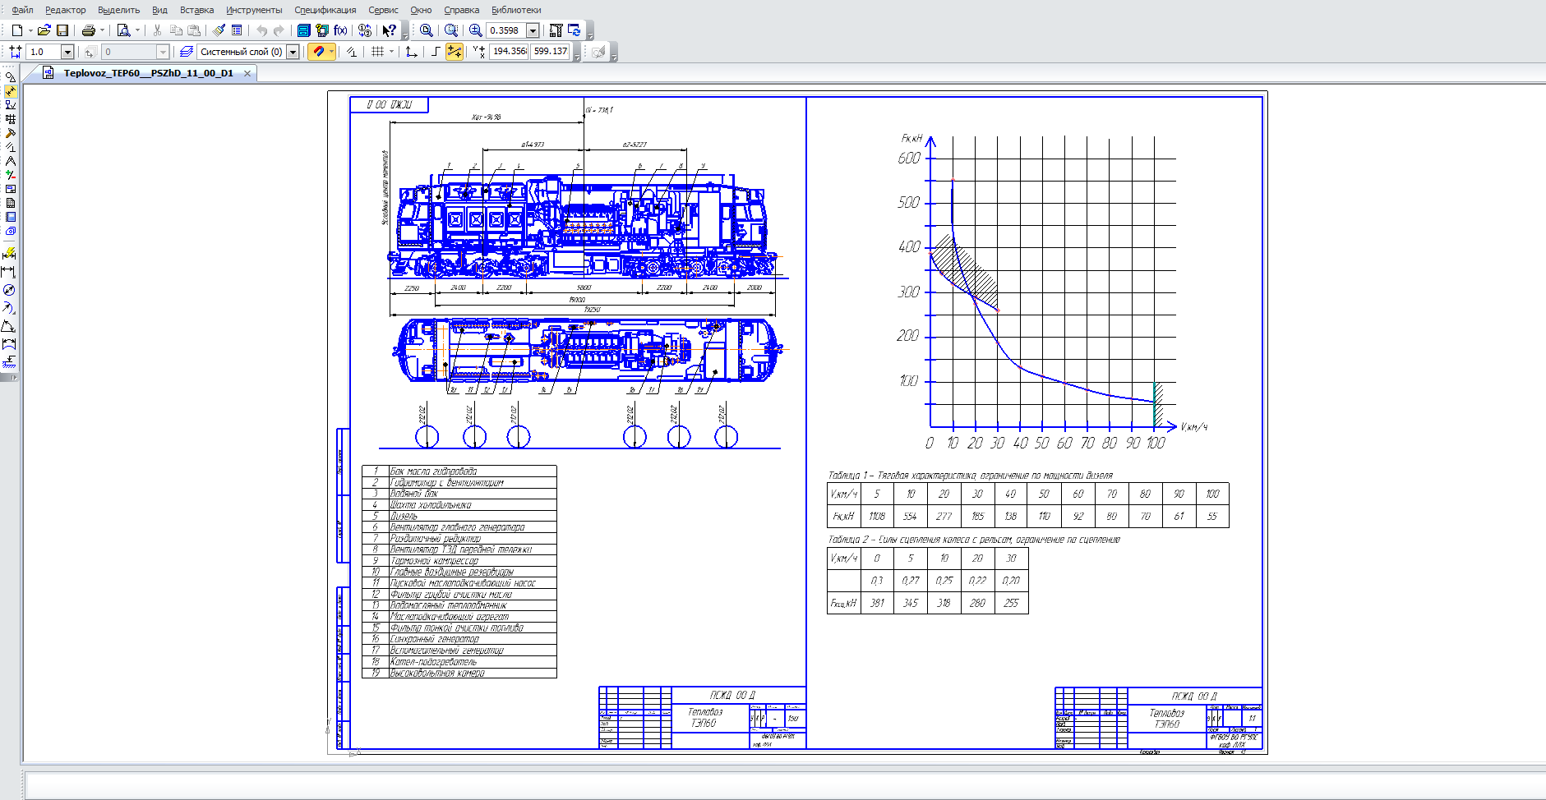Image resolution: width=1546 pixels, height=800 pixels.
Task: Pick the angular dimension tool in sidebar
Action: [x=9, y=326]
